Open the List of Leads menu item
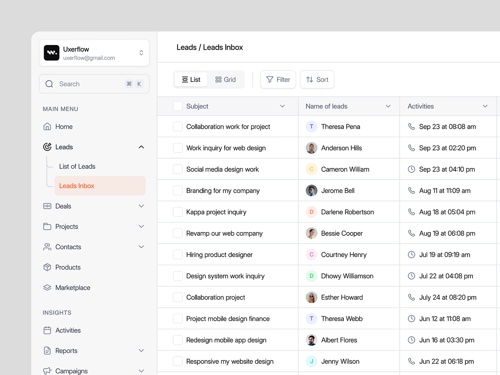500x375 pixels. click(x=77, y=166)
